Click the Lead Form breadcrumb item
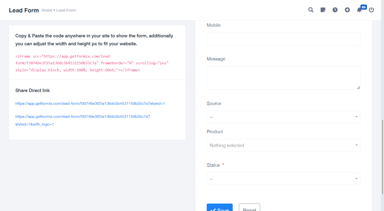The image size is (384, 211). 66,10
